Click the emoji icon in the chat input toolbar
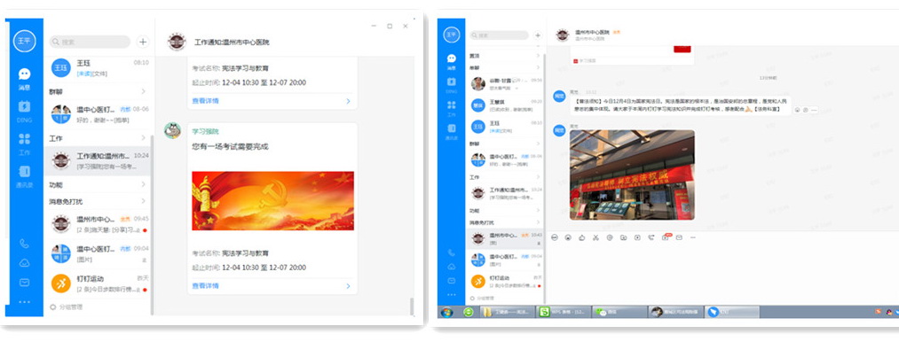This screenshot has height=357, width=899. tap(568, 237)
